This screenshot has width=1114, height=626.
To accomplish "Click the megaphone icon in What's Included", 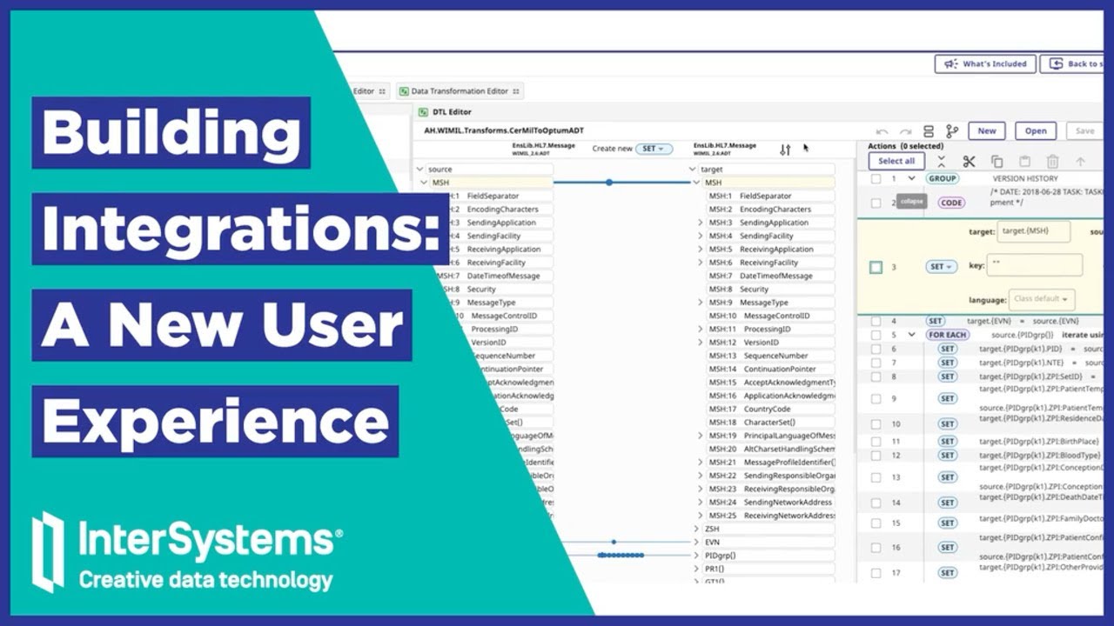I will 950,63.
